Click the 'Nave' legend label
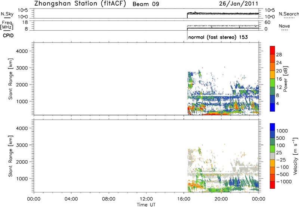This screenshot has height=207, width=299. pyautogui.click(x=284, y=26)
